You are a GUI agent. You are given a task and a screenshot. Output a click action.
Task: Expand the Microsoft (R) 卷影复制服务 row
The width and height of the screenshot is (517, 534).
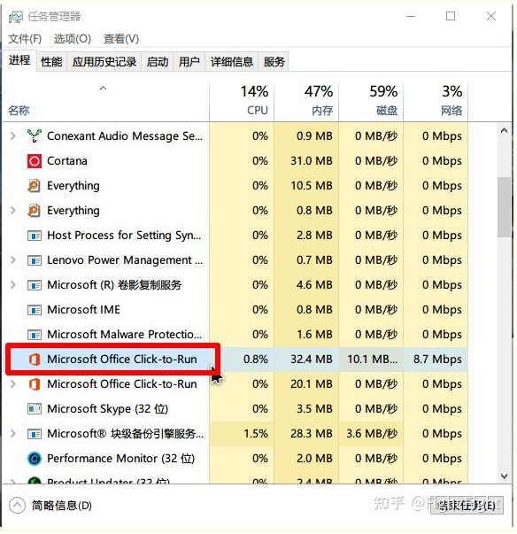(13, 284)
